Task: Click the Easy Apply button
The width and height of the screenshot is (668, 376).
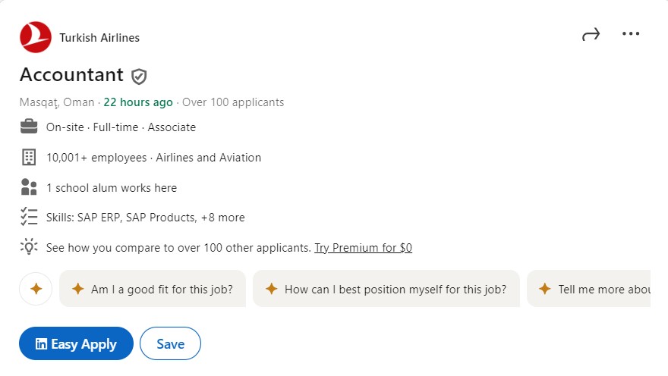Action: [x=76, y=343]
